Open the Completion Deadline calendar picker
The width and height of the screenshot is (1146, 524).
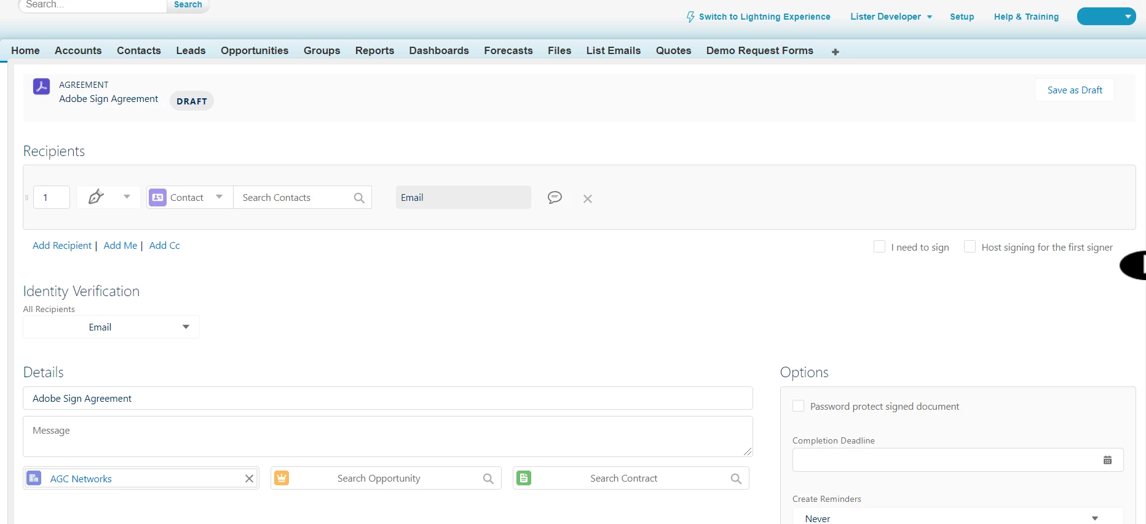[x=1107, y=460]
